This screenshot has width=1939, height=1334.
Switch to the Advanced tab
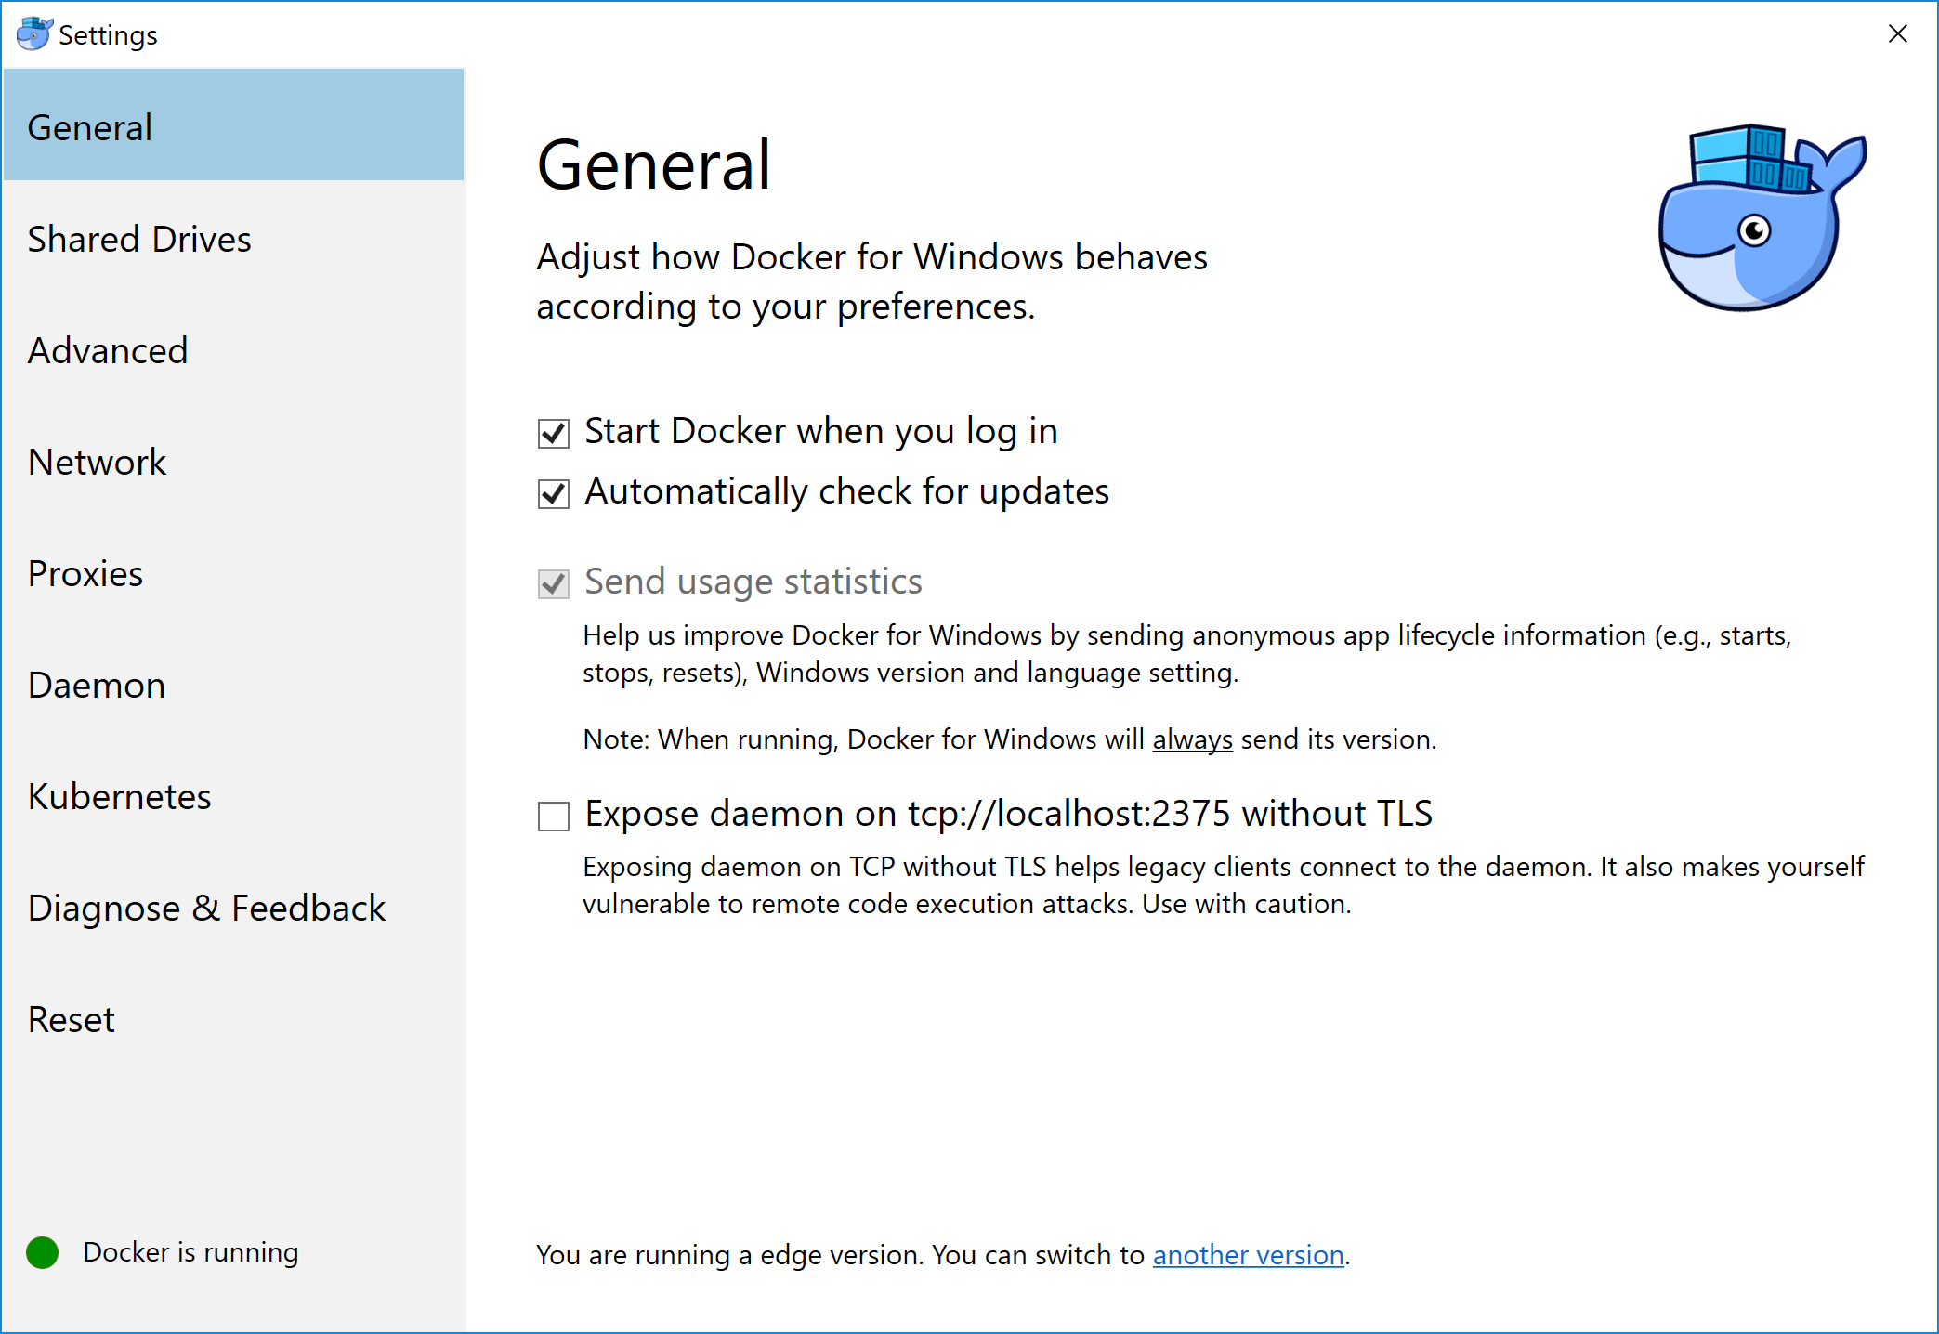pyautogui.click(x=108, y=351)
